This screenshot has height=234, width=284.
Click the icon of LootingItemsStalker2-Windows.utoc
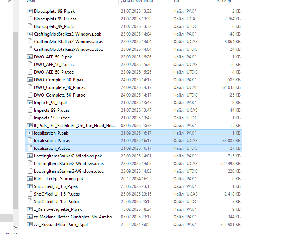[30, 171]
